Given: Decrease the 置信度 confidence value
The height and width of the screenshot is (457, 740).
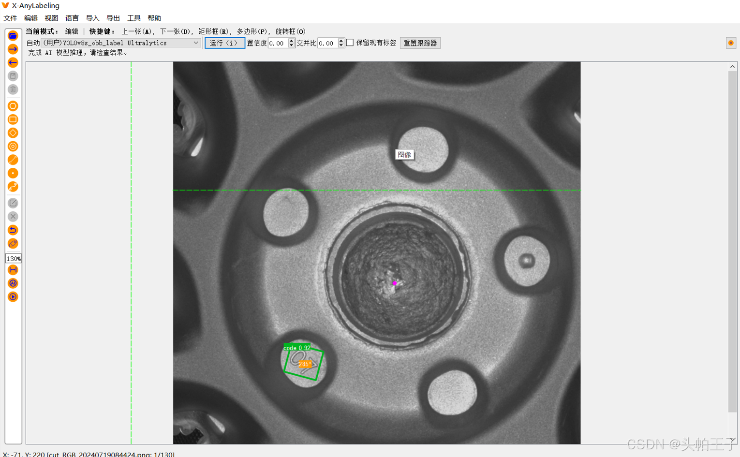Looking at the screenshot, I should point(292,45).
